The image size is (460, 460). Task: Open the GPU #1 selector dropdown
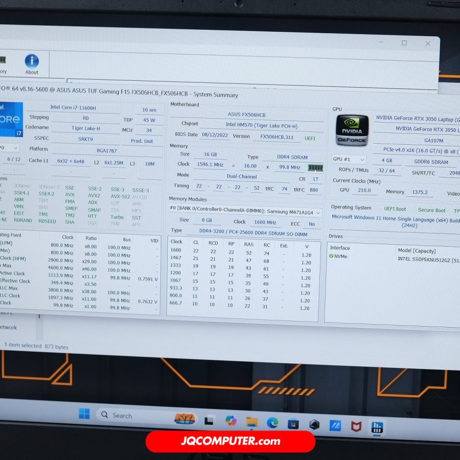click(x=349, y=159)
